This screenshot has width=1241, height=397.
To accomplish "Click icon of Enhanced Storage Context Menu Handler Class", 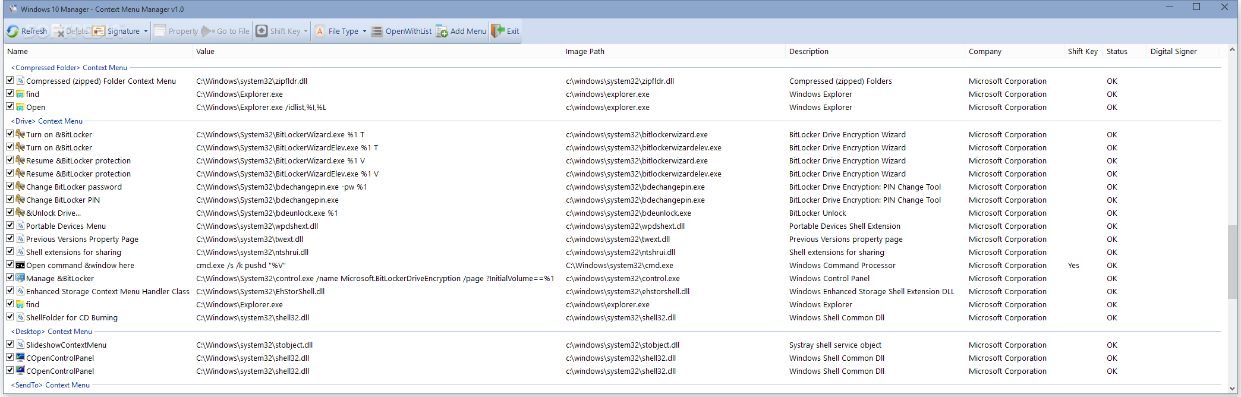I will point(20,291).
